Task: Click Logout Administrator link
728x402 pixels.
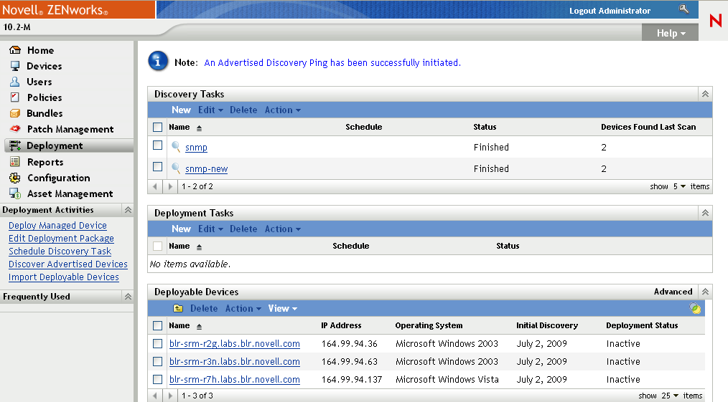Action: click(x=610, y=11)
